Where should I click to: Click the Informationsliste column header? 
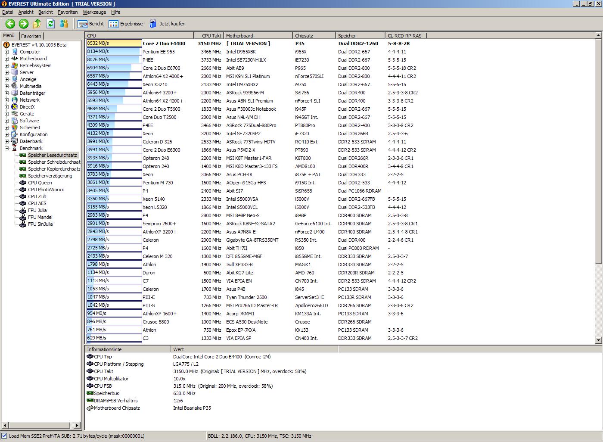tap(127, 349)
